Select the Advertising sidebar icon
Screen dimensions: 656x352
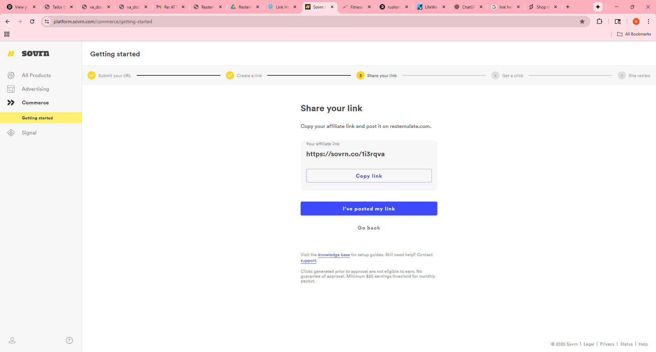click(11, 89)
